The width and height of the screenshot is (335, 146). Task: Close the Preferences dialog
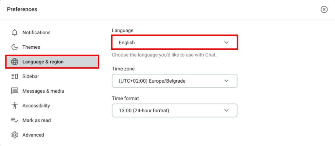point(324,9)
